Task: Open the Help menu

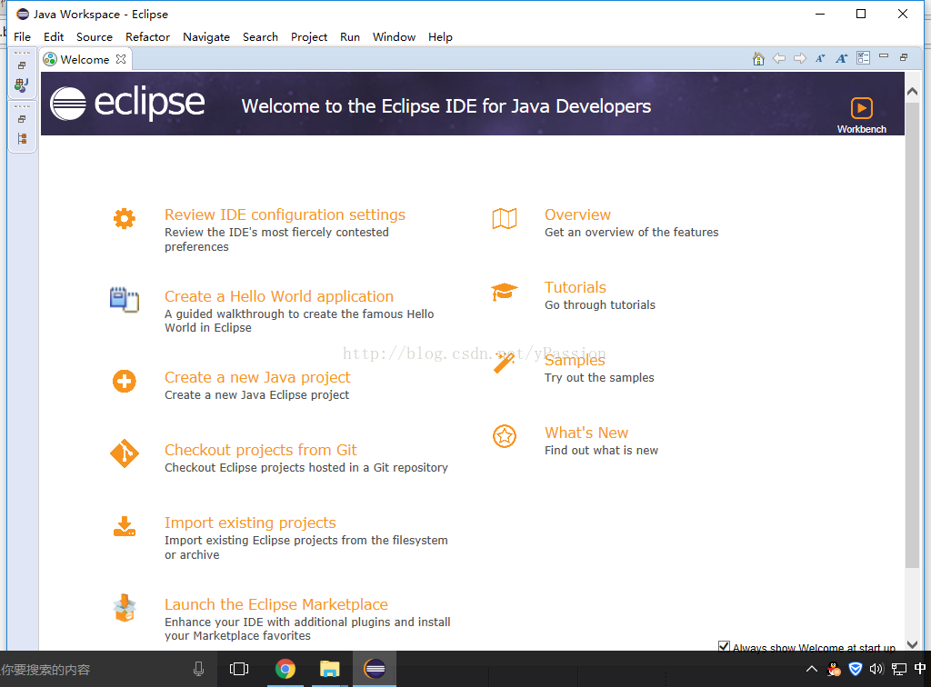Action: pos(440,36)
